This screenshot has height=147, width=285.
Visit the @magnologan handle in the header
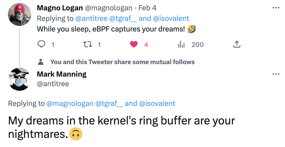[x=108, y=8]
